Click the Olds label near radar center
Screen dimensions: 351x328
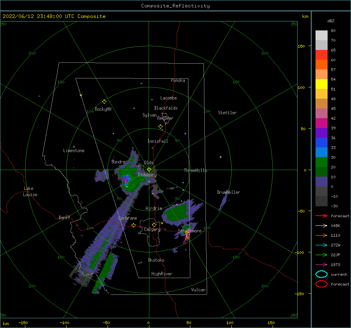point(149,163)
